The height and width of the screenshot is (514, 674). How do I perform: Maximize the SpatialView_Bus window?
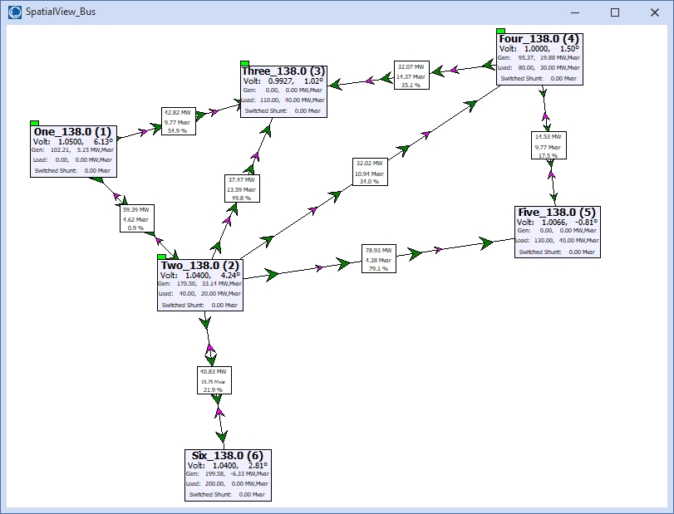[x=615, y=12]
